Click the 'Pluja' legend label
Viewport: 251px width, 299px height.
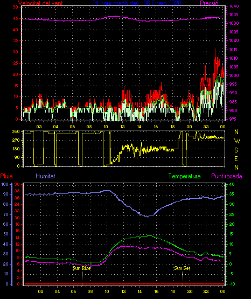pos(6,176)
